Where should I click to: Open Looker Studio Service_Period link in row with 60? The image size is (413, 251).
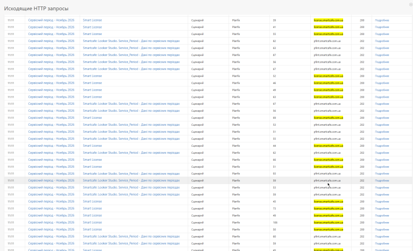[131, 236]
